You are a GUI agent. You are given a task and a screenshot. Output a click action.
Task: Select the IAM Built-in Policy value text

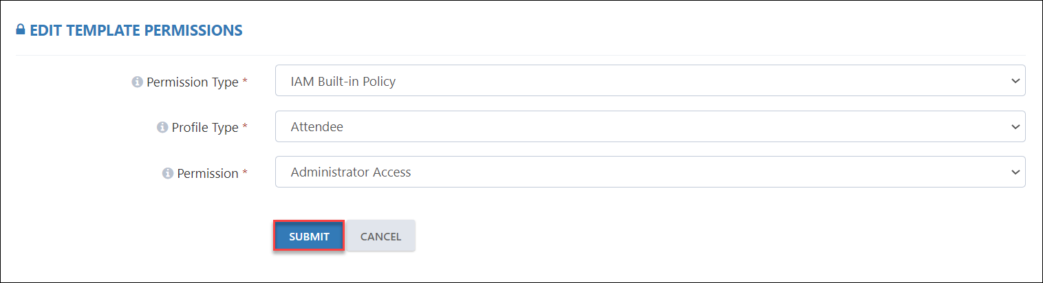pos(343,82)
